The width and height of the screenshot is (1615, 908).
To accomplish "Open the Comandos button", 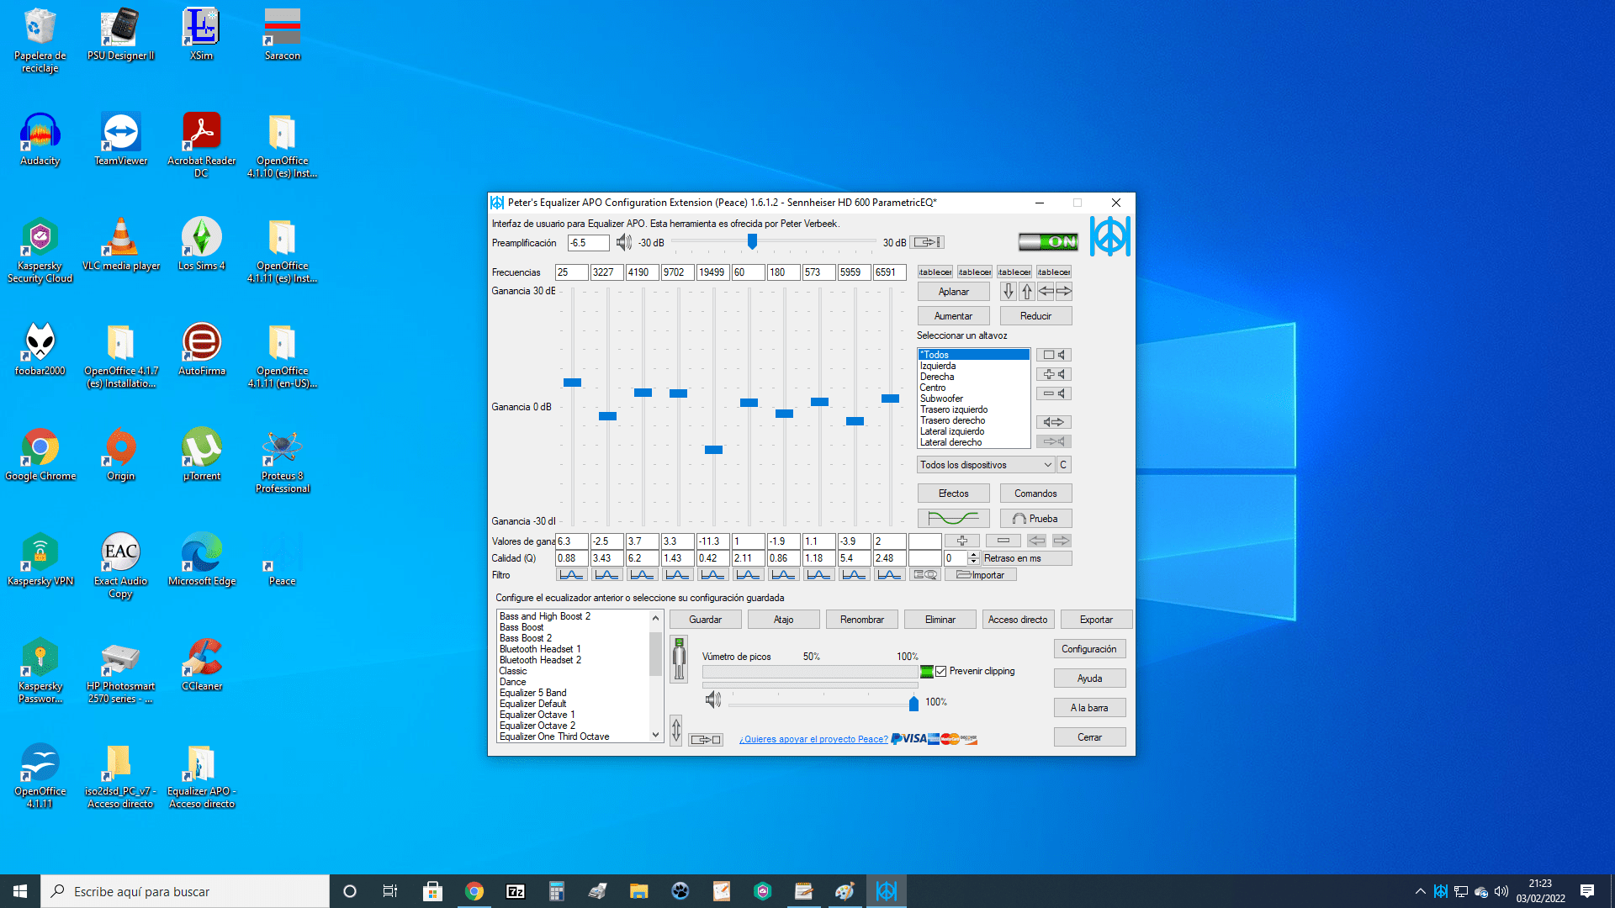I will pyautogui.click(x=1036, y=494).
